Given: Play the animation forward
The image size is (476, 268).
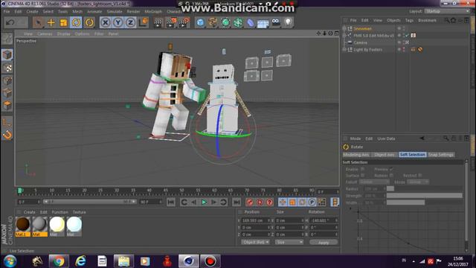Looking at the screenshot, I should pos(205,202).
